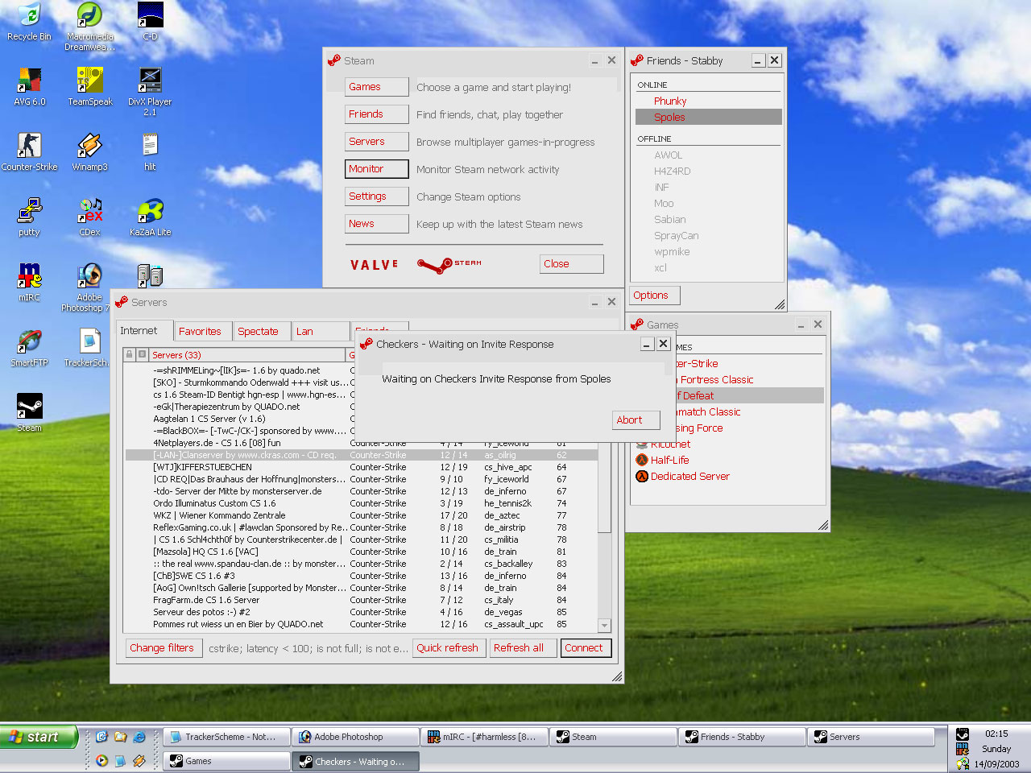Click the Half-Life game icon in Games window
Viewport: 1031px width, 773px height.
pos(642,460)
